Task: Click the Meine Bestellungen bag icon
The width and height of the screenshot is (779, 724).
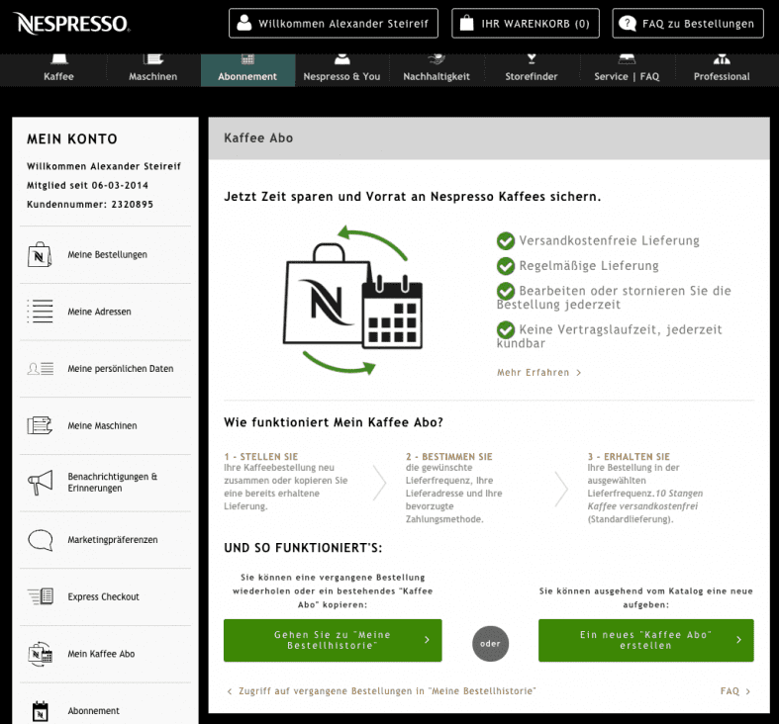Action: pos(40,255)
